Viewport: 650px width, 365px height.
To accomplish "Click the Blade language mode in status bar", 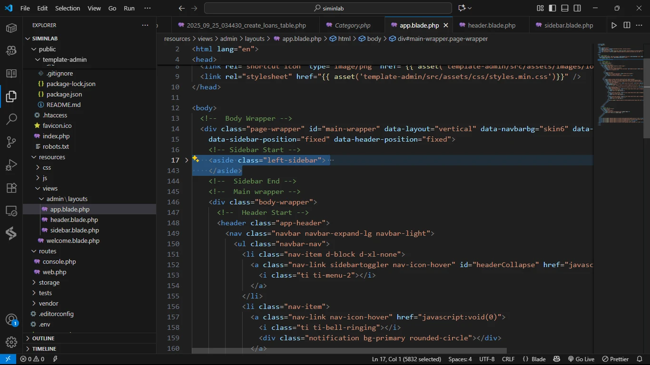I will tap(534, 359).
